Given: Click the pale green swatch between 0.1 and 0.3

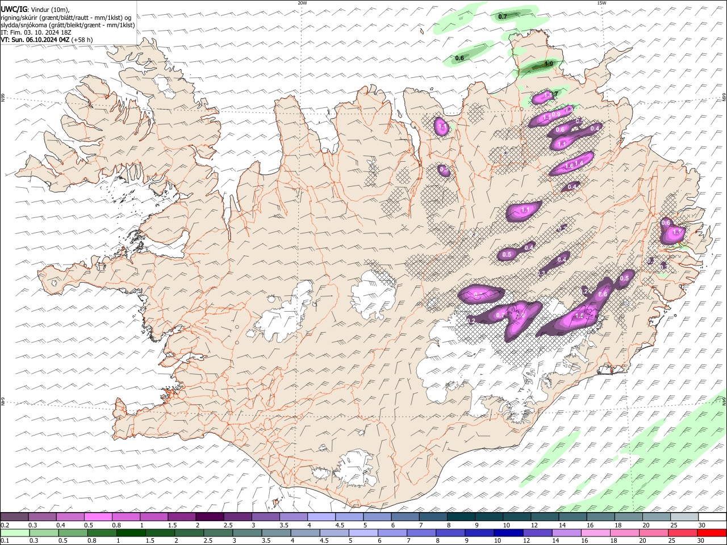Looking at the screenshot, I should click(x=14, y=533).
